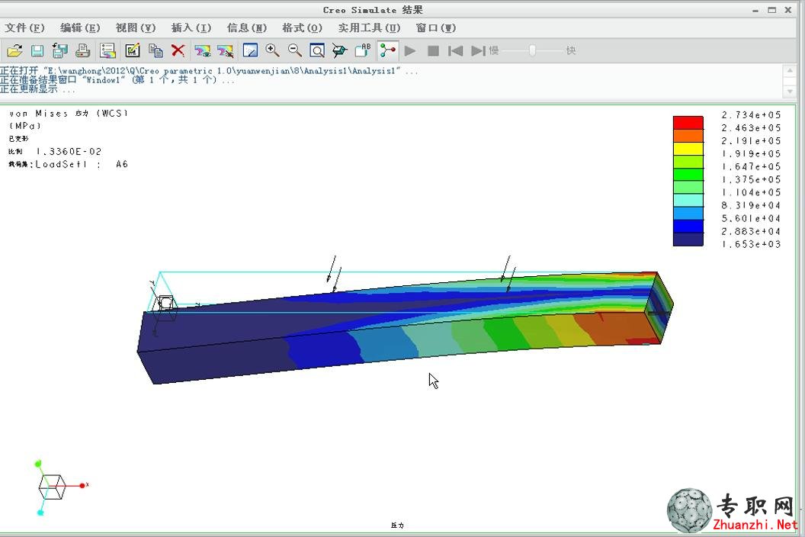Click the message line with the Analysis1 file path
Viewport: 805px width, 537px height.
coord(208,71)
